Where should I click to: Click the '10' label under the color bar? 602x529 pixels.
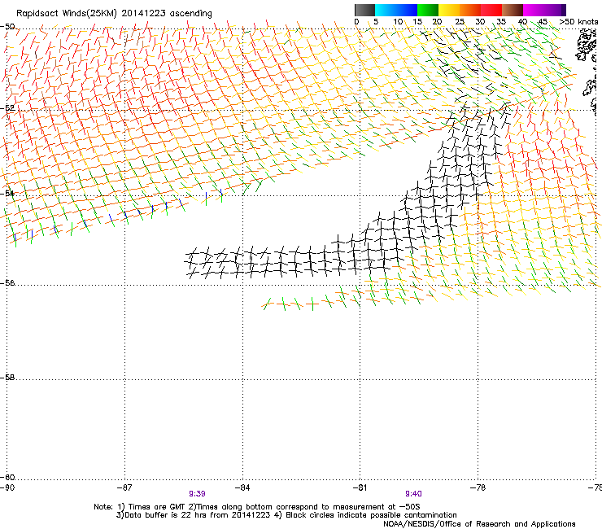tap(398, 22)
